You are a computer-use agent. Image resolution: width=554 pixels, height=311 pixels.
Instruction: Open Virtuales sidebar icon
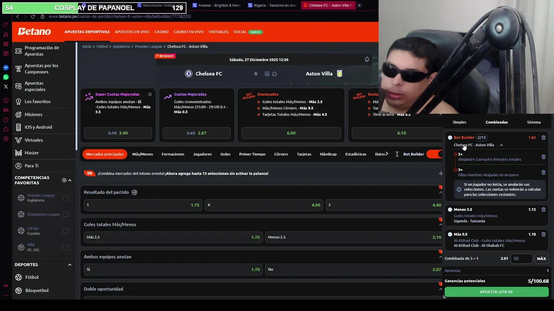[19, 140]
